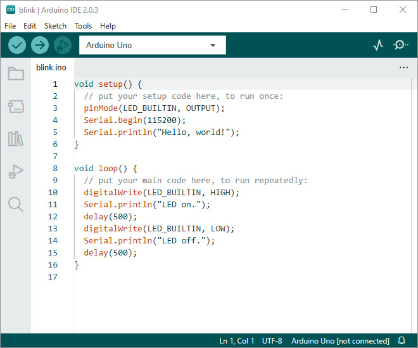Click Arduino Uno [not connected] status
Image resolution: width=418 pixels, height=348 pixels.
click(x=340, y=341)
